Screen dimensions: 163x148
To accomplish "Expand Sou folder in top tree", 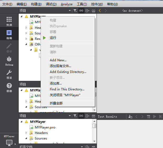I will coord(26,33).
